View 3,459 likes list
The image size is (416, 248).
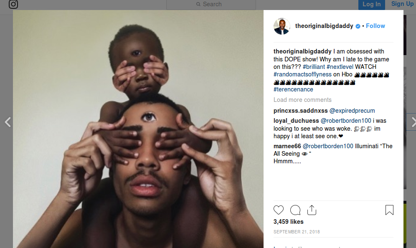(x=288, y=222)
